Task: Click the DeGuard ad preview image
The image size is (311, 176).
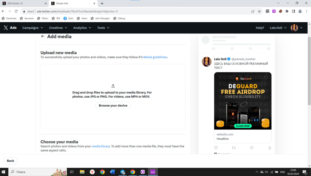Action: (x=243, y=101)
